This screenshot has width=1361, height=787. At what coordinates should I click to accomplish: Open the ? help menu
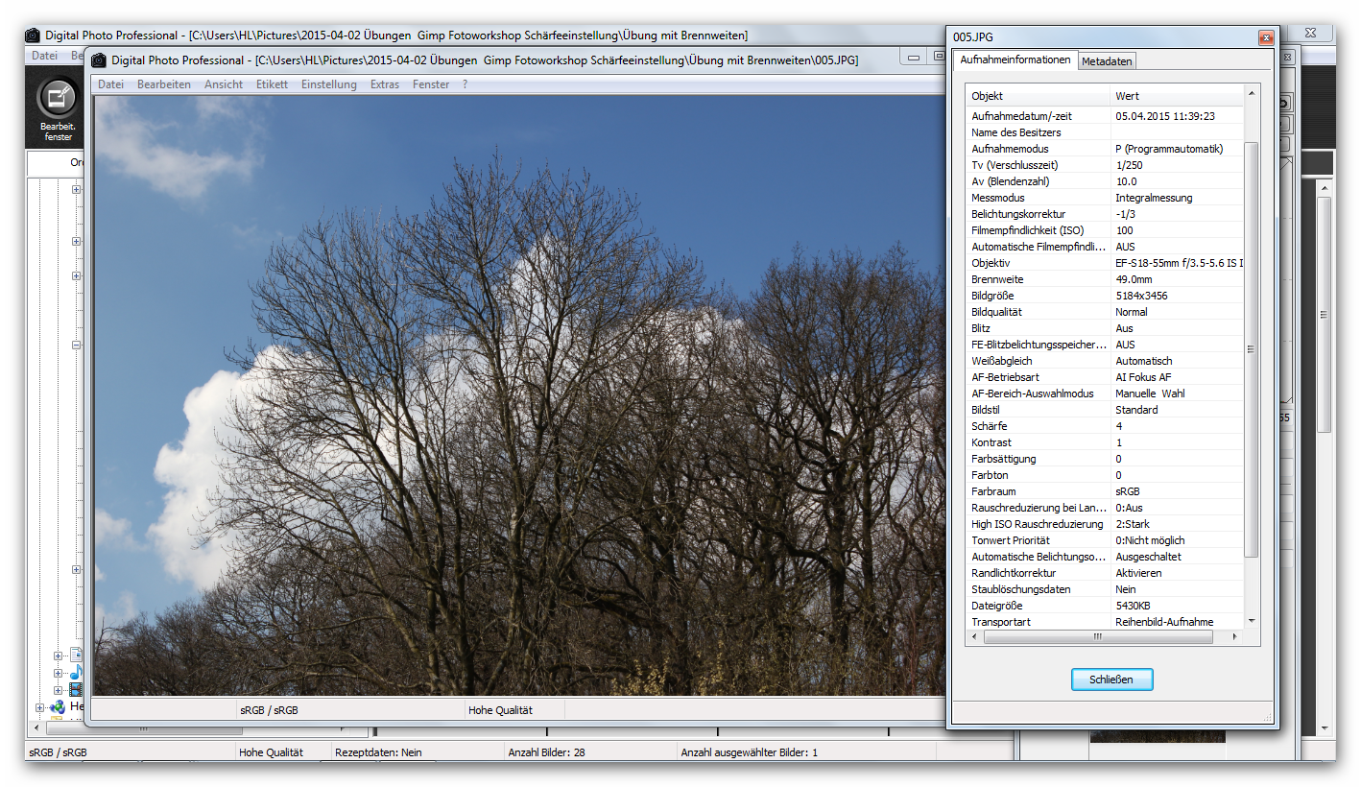(x=466, y=84)
